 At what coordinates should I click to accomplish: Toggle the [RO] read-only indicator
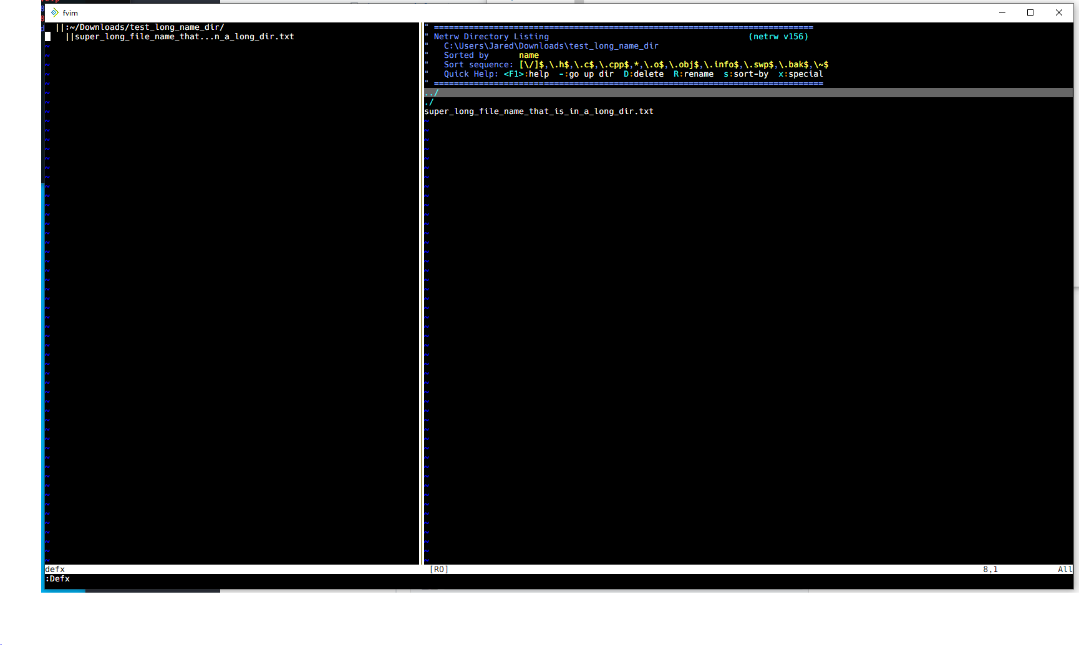[x=438, y=569]
